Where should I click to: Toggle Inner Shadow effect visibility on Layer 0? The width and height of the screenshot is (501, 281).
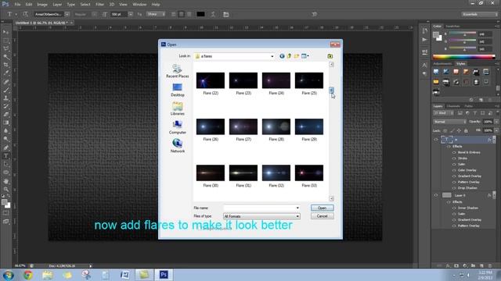click(454, 208)
